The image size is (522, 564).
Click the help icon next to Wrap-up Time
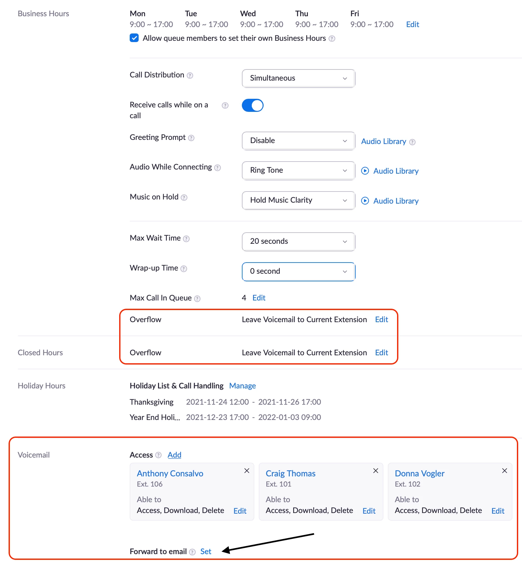[184, 269]
